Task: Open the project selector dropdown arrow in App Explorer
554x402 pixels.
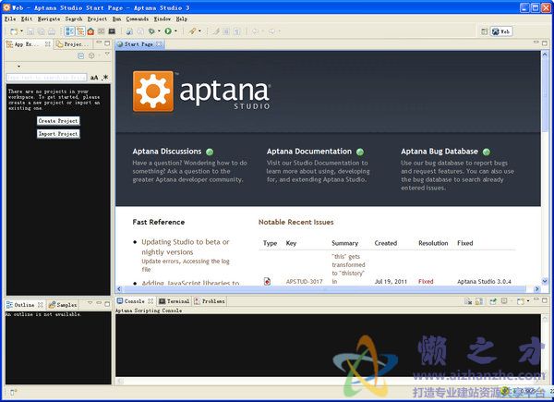Action: pos(18,67)
